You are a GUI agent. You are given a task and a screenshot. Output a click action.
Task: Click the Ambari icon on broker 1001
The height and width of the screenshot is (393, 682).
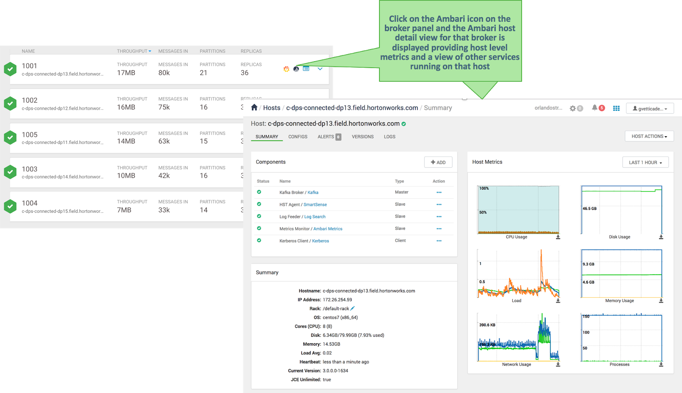click(x=296, y=69)
